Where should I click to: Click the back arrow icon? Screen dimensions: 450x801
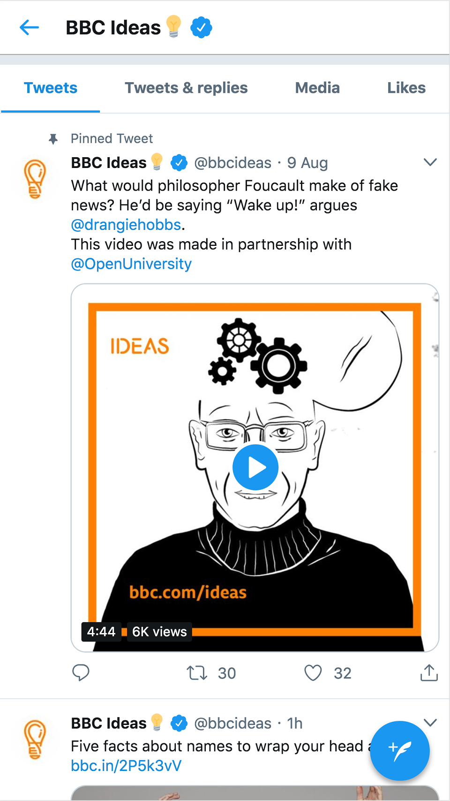click(29, 28)
